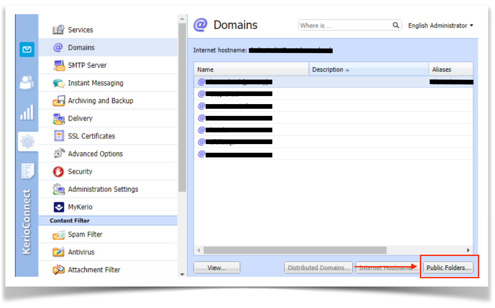Click the Administration Settings icon
The width and height of the screenshot is (495, 308).
59,189
